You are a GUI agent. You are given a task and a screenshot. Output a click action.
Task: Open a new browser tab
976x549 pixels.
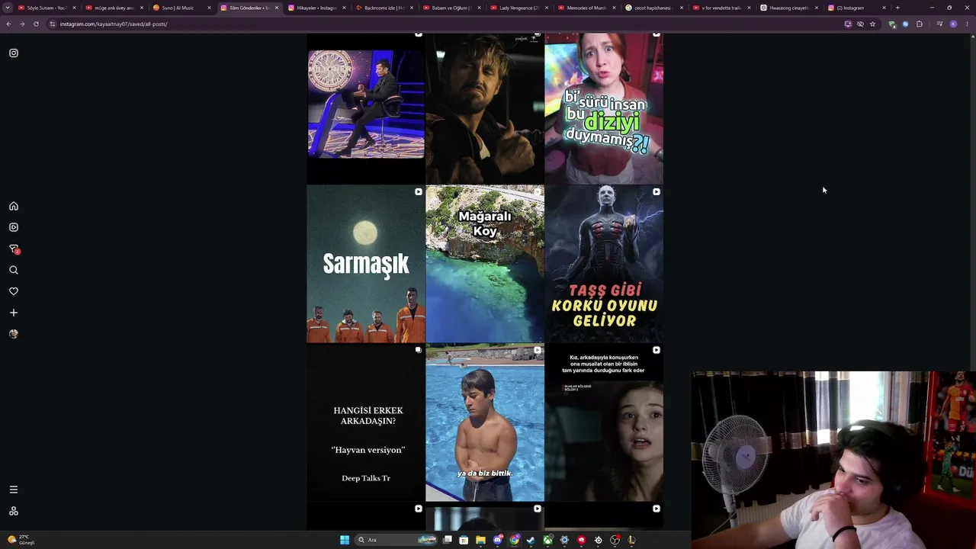point(897,8)
